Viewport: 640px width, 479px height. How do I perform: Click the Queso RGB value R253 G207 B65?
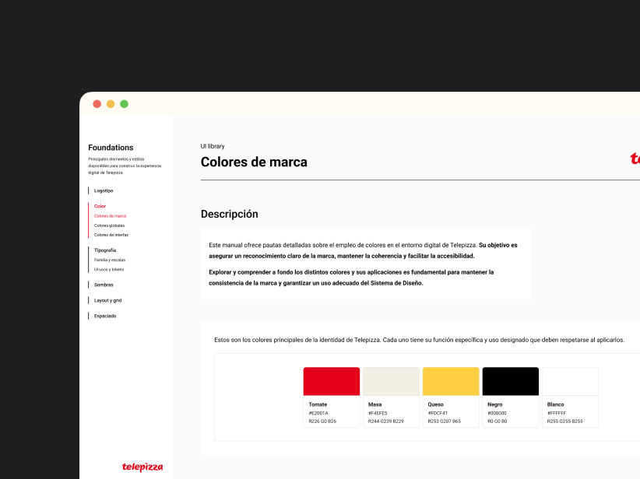pos(444,421)
